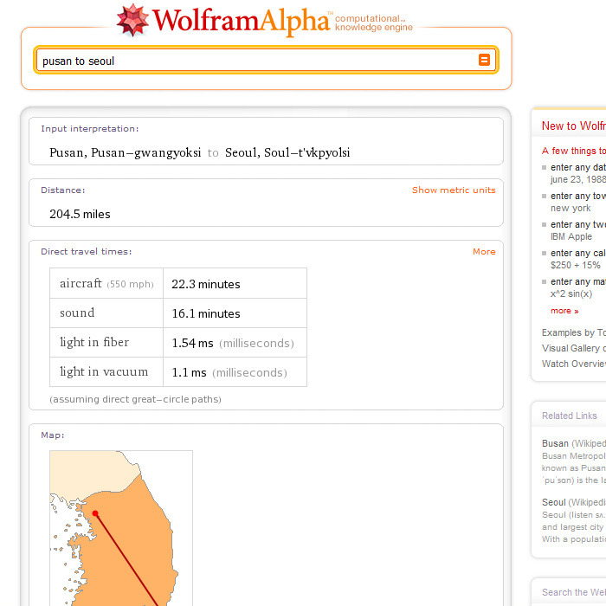Click the '1.54 ms' light in fiber cell
This screenshot has height=606, width=606.
point(235,343)
